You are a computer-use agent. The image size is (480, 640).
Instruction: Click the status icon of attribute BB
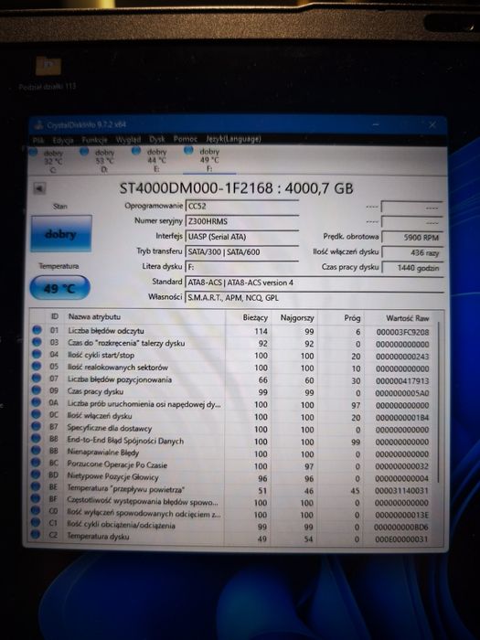click(x=36, y=450)
